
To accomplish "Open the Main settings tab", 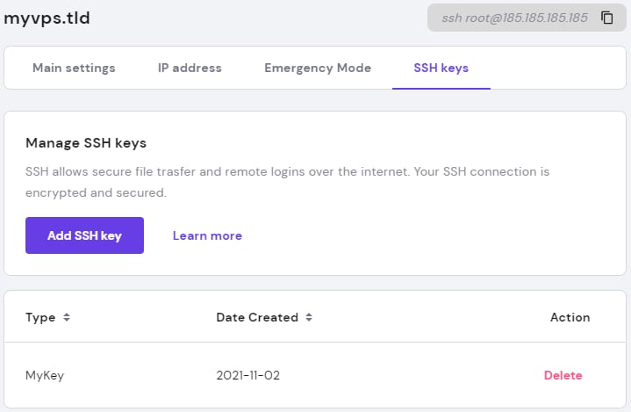I will pyautogui.click(x=74, y=68).
